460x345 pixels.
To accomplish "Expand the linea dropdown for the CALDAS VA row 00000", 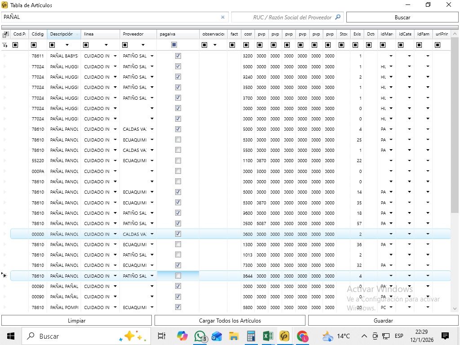I will click(x=115, y=234).
